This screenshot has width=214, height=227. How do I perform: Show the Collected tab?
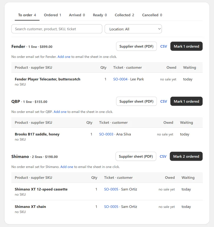124,15
